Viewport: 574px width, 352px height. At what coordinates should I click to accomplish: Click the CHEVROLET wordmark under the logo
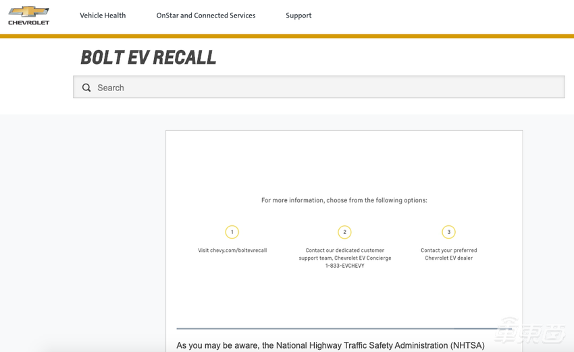tap(28, 23)
